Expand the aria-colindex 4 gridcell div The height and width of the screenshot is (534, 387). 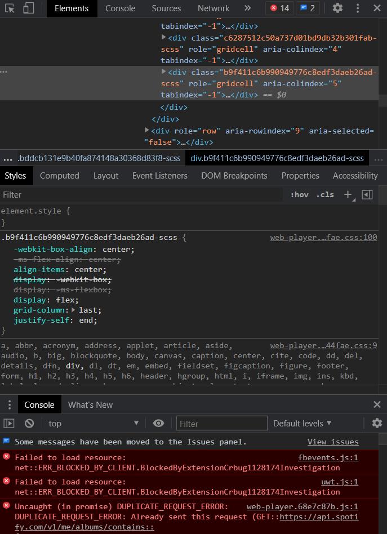coord(163,37)
